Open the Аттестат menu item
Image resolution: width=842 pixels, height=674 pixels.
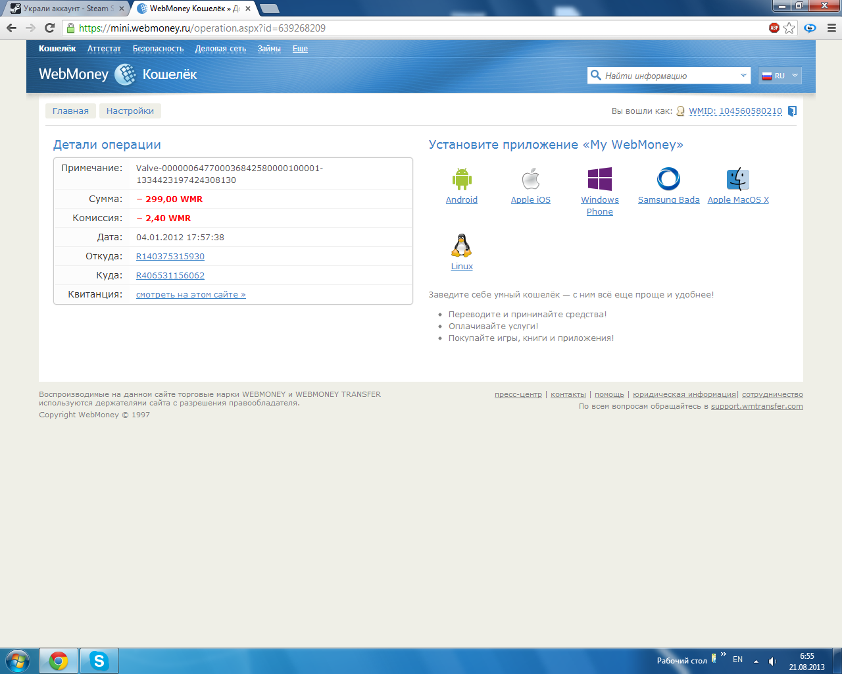(x=104, y=49)
